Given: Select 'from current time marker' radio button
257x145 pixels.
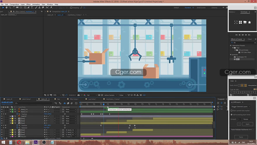Looking at the screenshot, I should [232, 111].
